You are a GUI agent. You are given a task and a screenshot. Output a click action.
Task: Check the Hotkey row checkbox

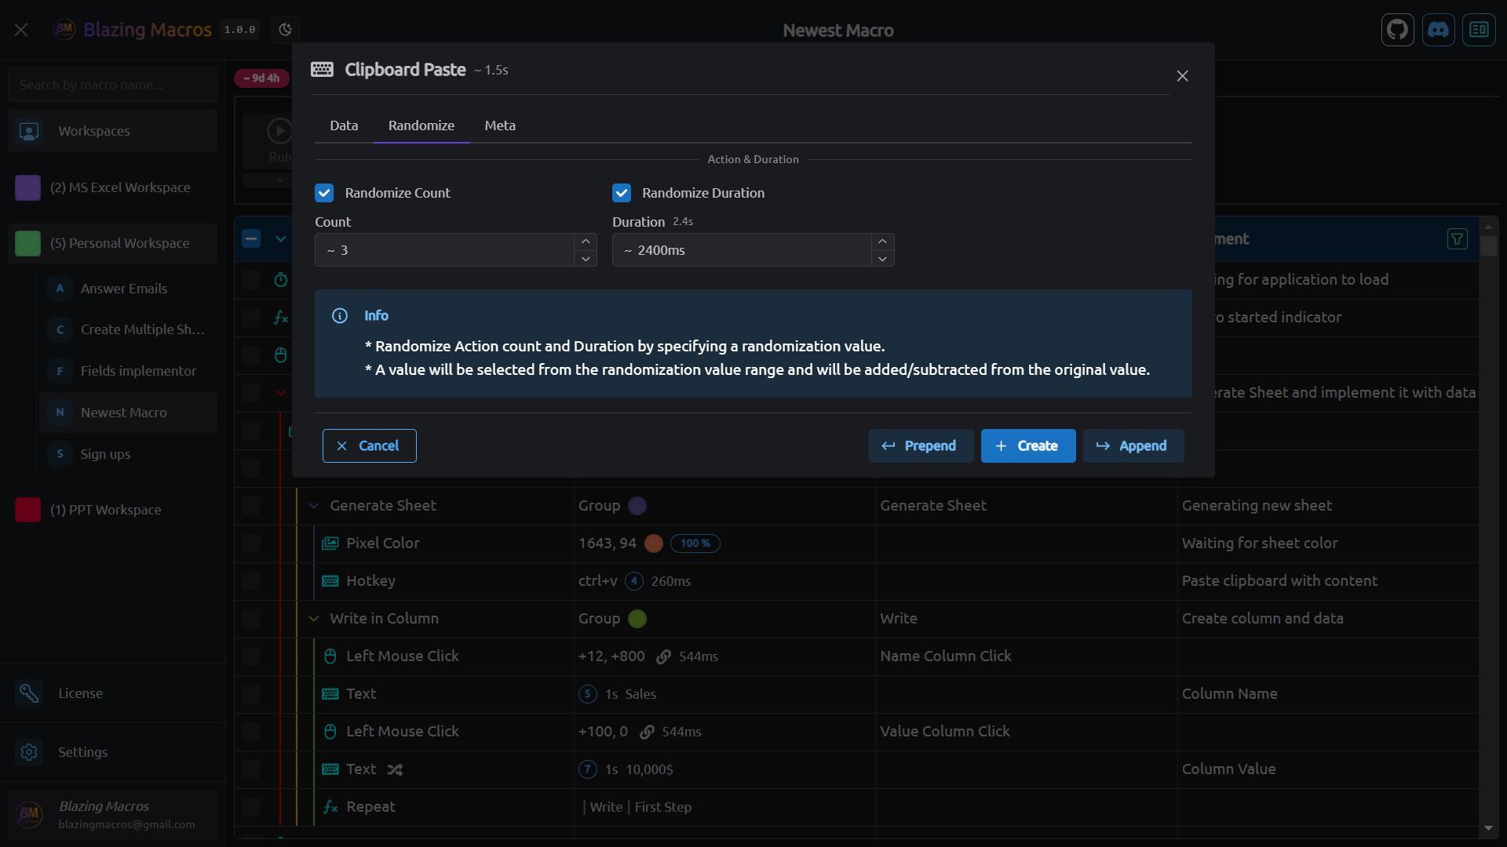coord(251,581)
